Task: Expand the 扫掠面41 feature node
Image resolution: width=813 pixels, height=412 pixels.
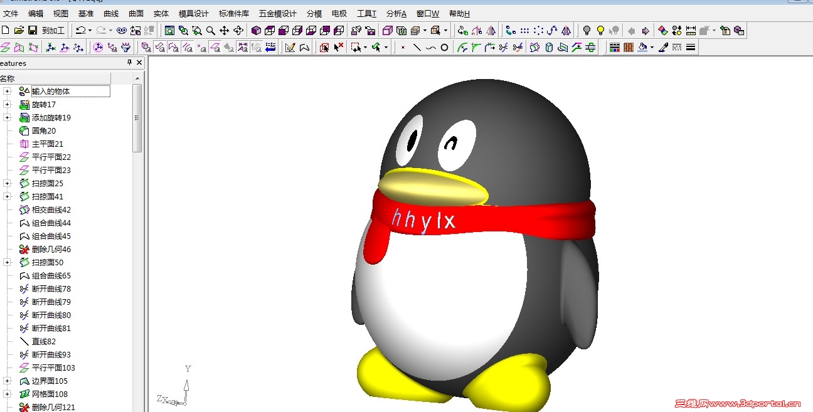Action: click(8, 196)
